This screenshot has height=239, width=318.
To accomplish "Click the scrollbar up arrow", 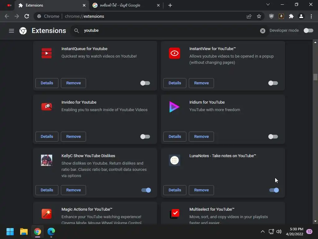I will pyautogui.click(x=315, y=42).
